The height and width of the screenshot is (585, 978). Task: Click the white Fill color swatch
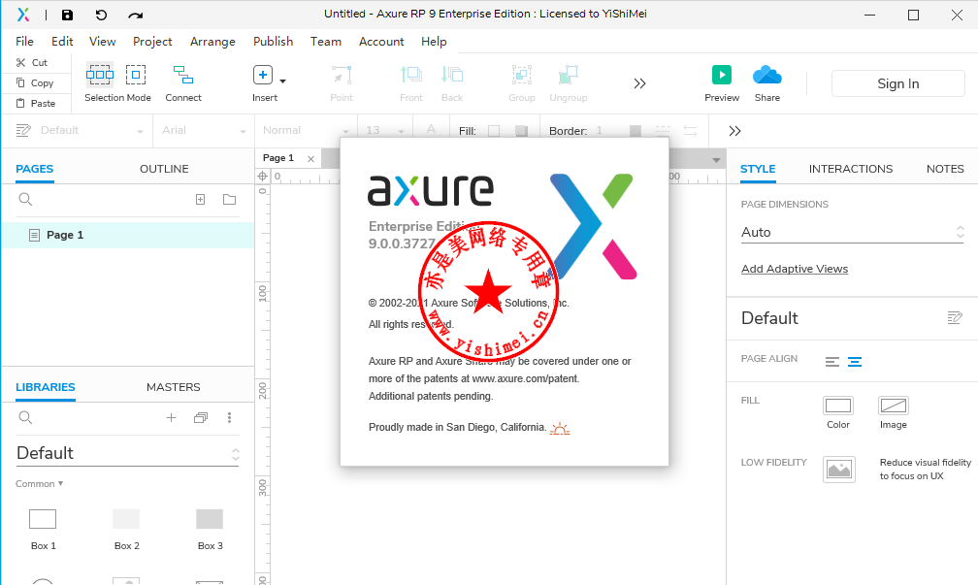[494, 131]
